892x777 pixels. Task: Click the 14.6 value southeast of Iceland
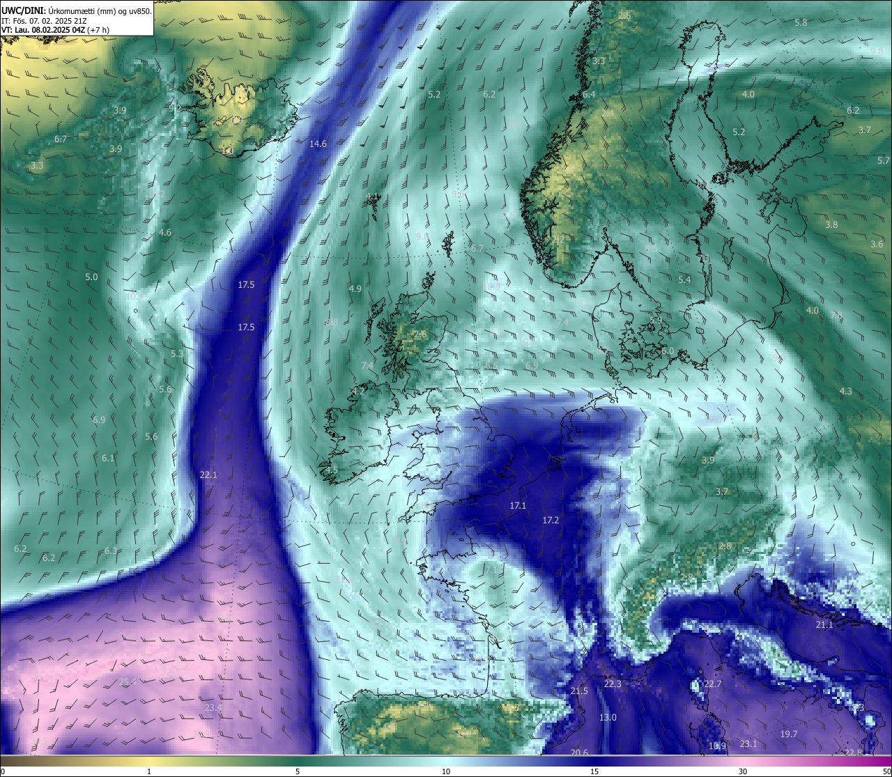point(318,144)
